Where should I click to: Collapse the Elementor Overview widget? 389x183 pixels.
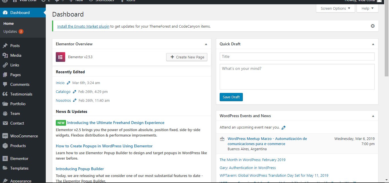[206, 44]
